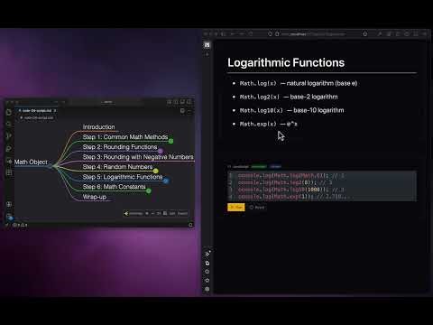Open Extensions grid icon in activity bar
Screen dimensions: 433x325
[9, 172]
